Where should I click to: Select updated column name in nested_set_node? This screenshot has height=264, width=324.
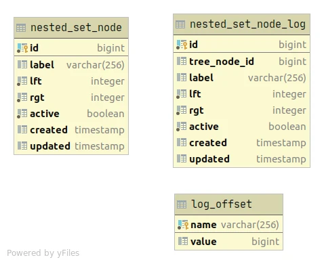[50, 146]
